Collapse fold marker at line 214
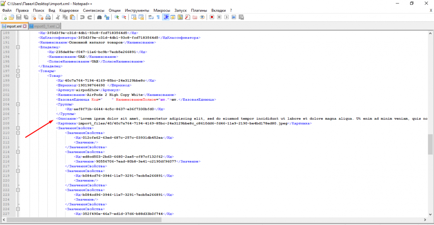Screen dimensions: 434x225 click(17, 152)
